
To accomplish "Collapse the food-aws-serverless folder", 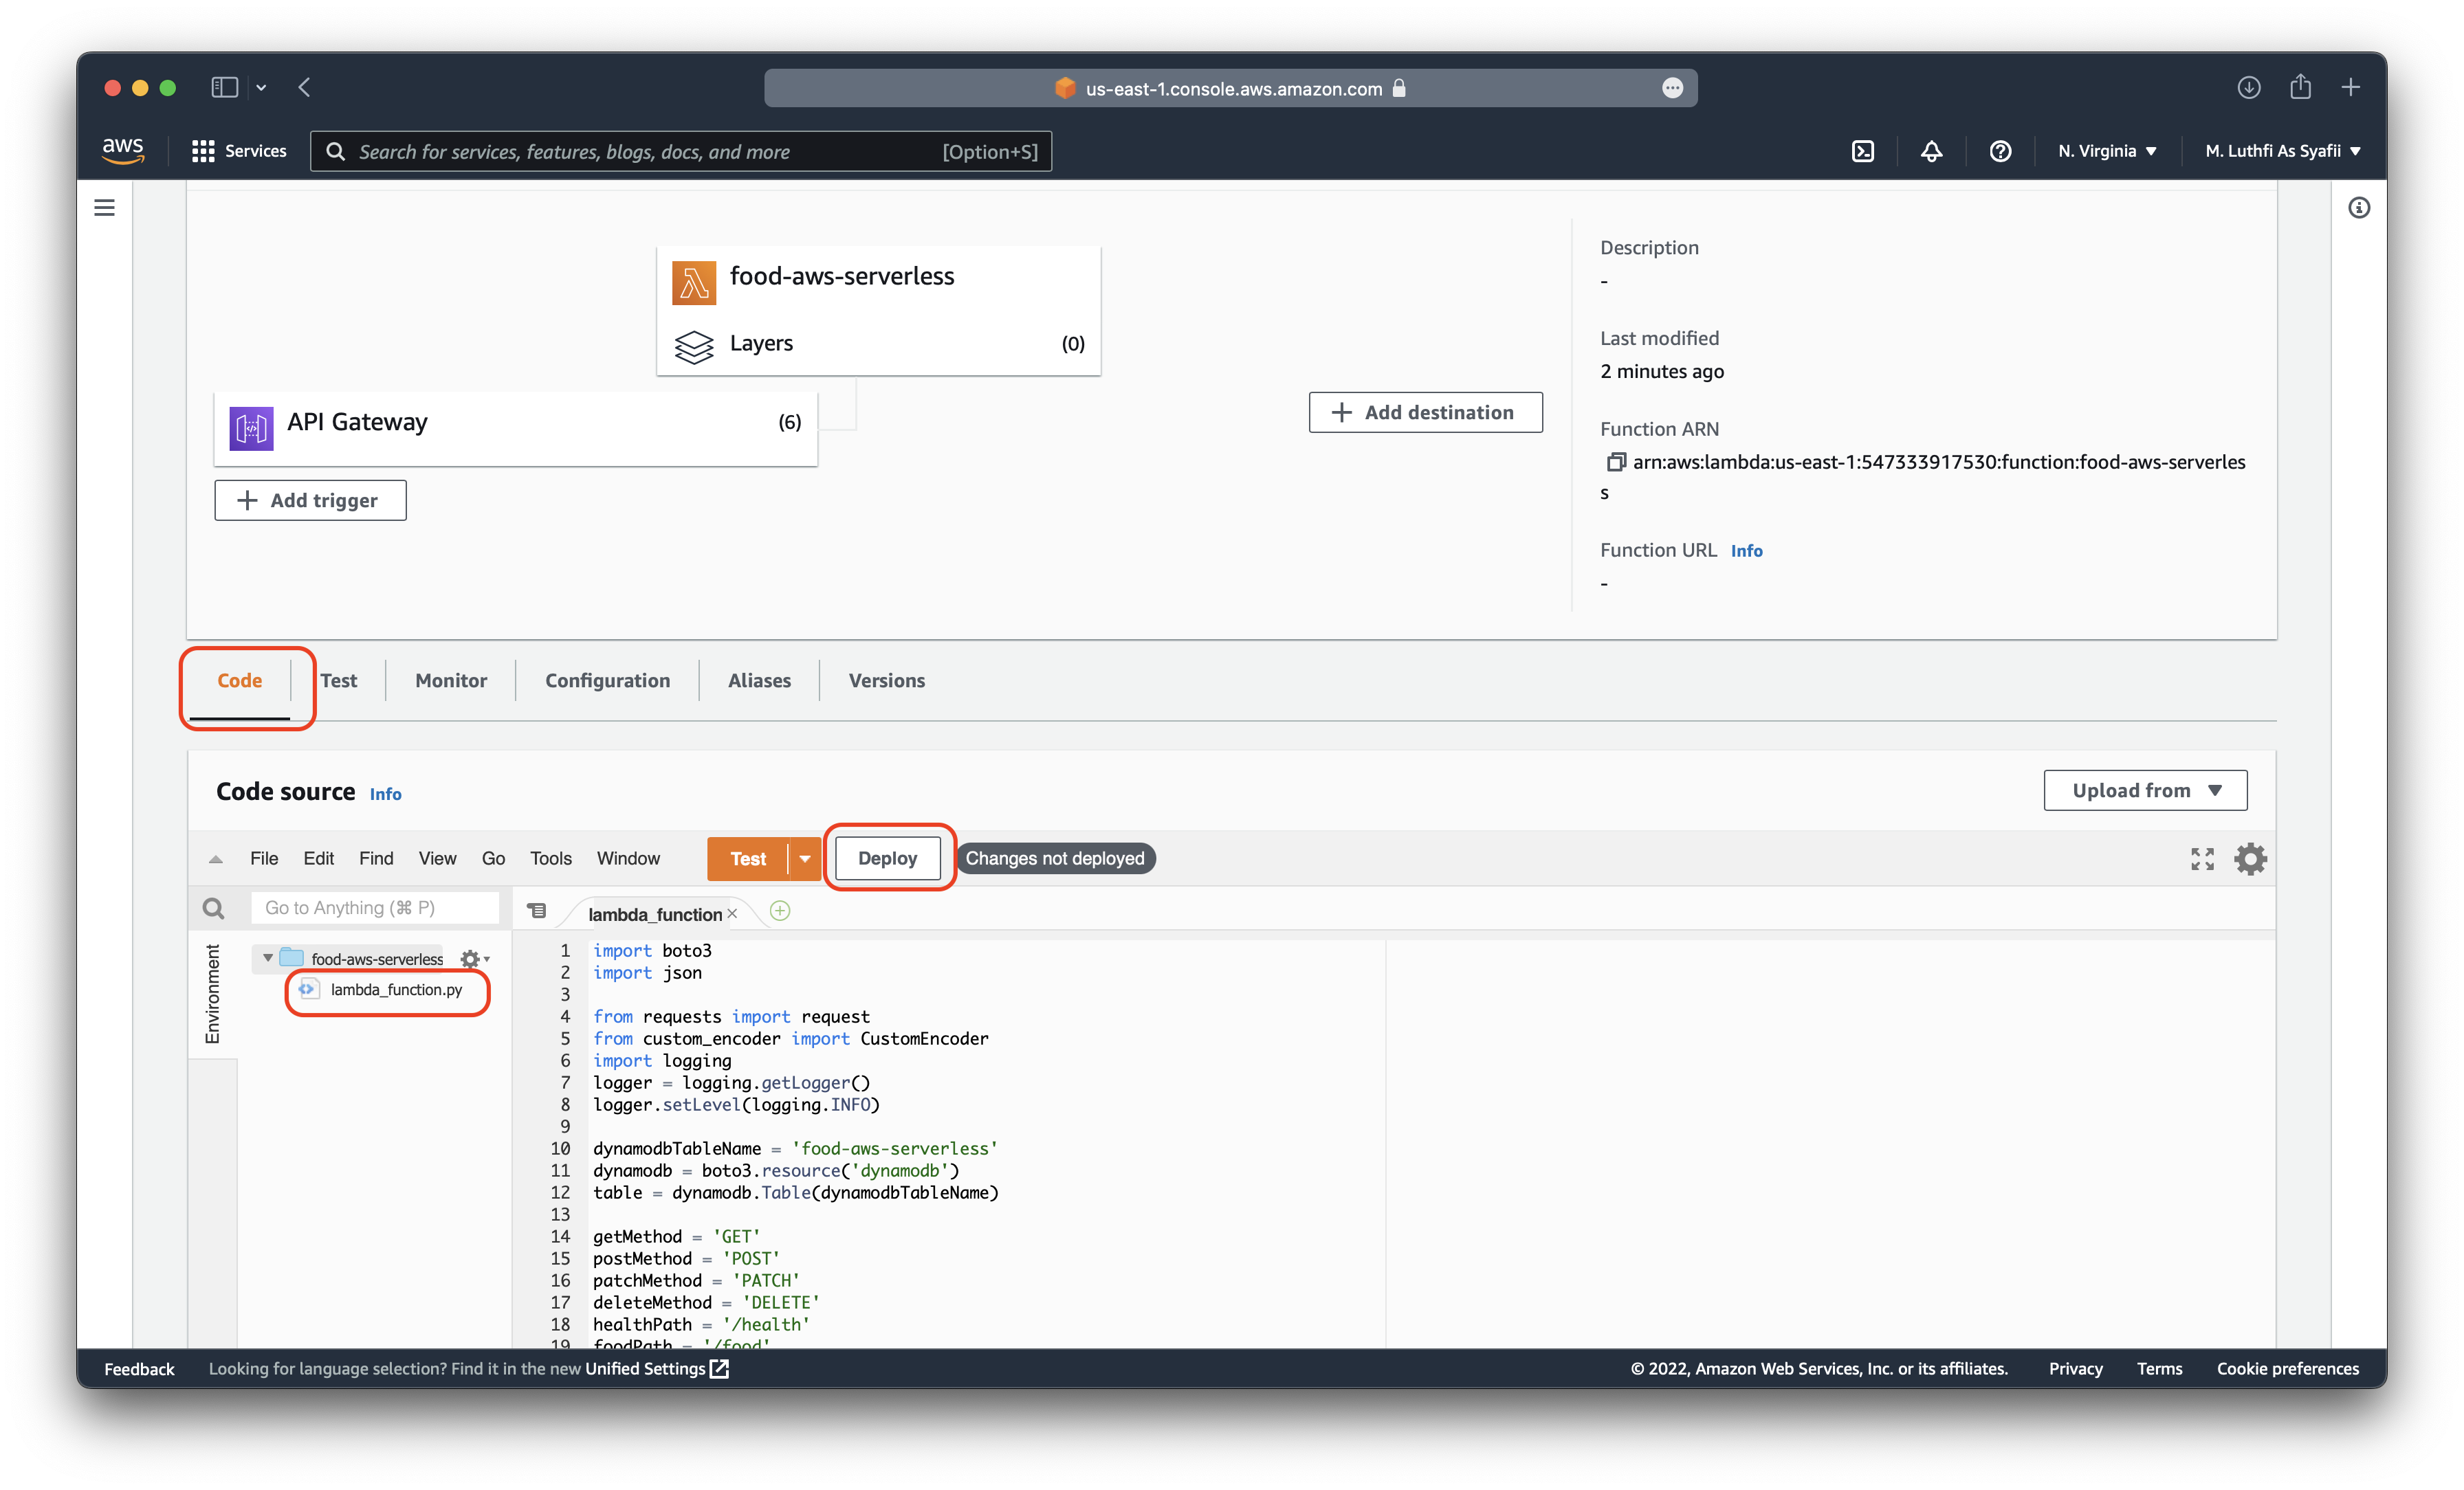I will pos(267,958).
